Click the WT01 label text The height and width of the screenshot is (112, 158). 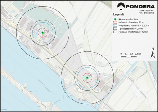click(x=91, y=76)
